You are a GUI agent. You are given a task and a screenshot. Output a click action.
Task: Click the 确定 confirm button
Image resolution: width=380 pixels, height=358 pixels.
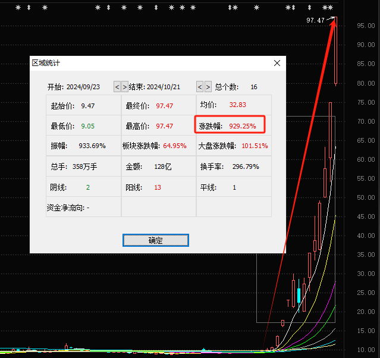[156, 240]
